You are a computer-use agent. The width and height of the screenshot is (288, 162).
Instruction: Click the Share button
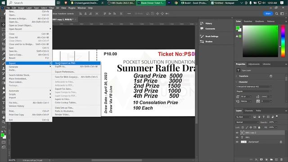[x=268, y=13]
